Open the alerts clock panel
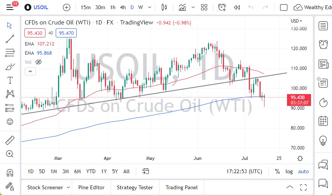 (323, 45)
